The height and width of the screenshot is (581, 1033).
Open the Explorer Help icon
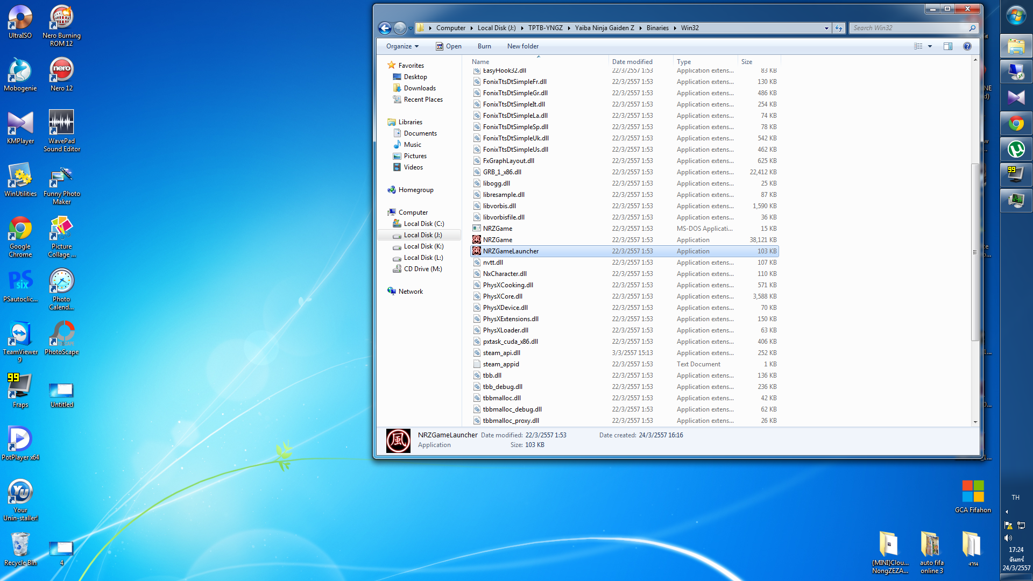pos(967,46)
